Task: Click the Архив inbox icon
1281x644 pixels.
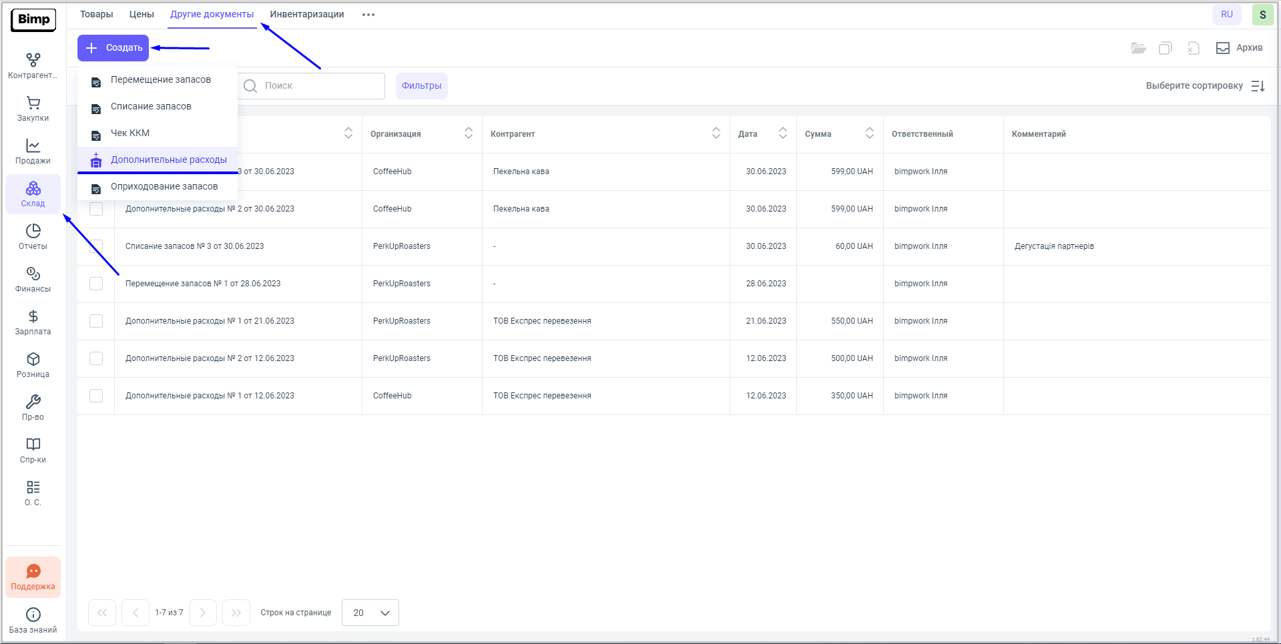Action: pyautogui.click(x=1222, y=48)
